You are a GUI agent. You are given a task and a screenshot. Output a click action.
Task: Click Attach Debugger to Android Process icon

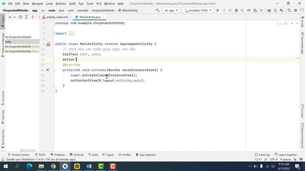point(255,10)
